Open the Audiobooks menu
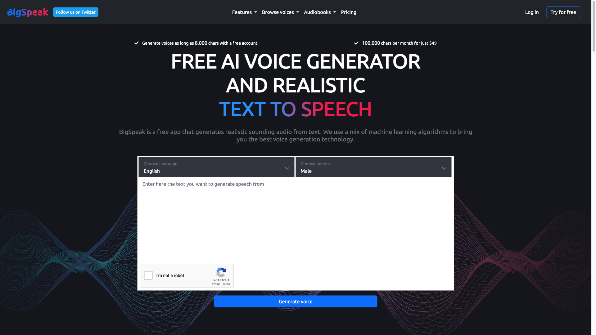 [x=320, y=12]
